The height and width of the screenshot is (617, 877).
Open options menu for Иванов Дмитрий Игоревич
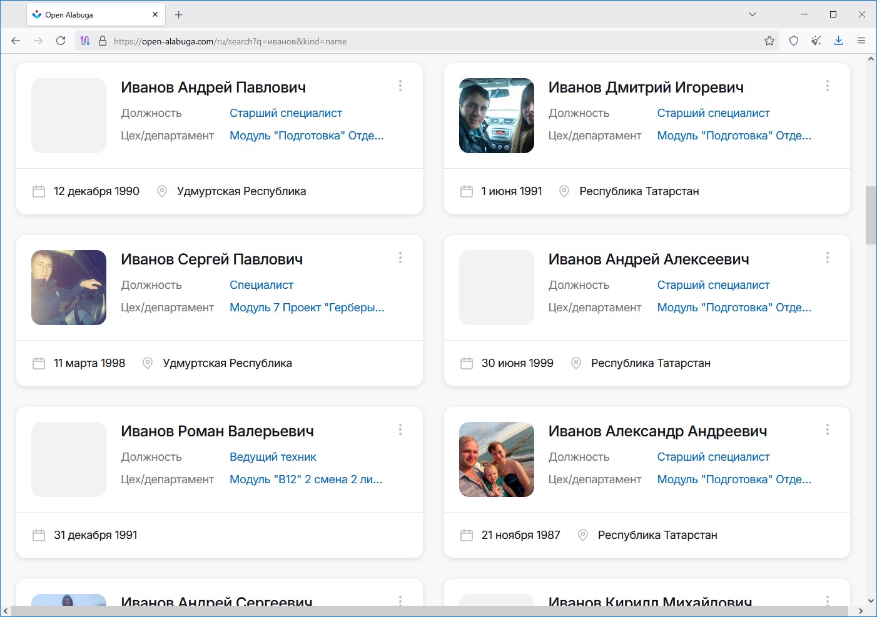pyautogui.click(x=828, y=86)
